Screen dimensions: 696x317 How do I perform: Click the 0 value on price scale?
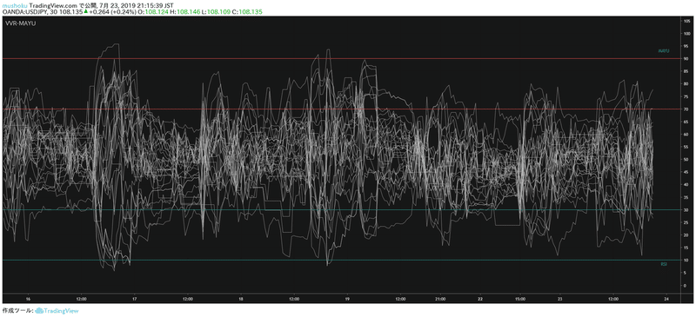click(686, 286)
